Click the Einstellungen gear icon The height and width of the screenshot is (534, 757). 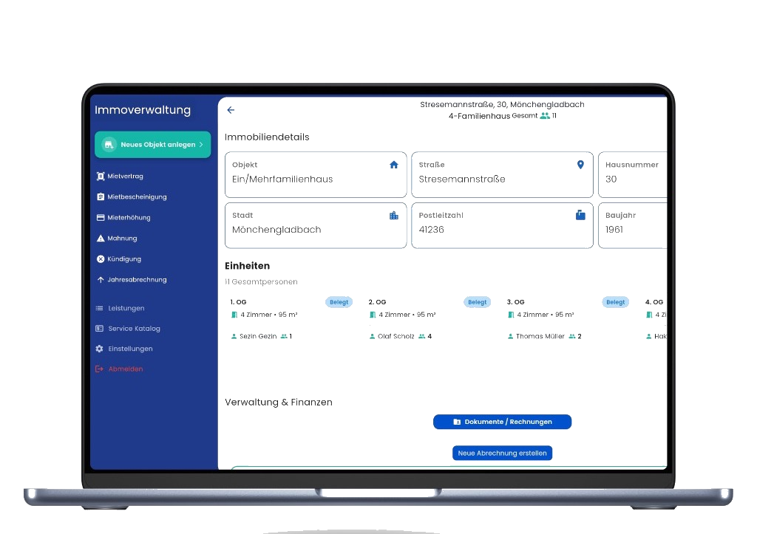pyautogui.click(x=100, y=349)
